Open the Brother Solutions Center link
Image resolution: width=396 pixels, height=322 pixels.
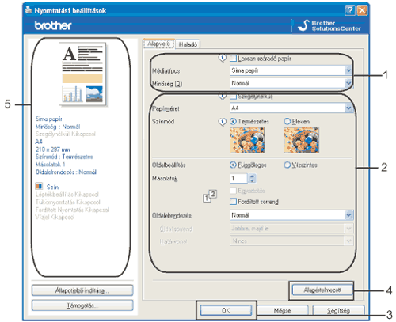(329, 26)
